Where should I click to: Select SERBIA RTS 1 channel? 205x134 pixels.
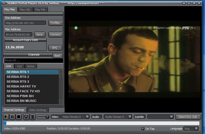coord(32,72)
